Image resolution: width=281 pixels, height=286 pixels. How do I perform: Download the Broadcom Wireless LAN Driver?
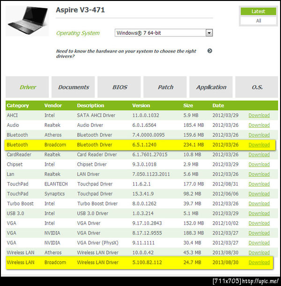(259, 263)
